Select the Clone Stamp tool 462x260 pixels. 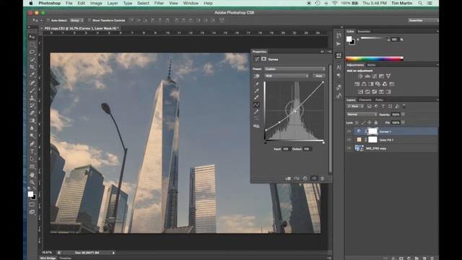32,98
